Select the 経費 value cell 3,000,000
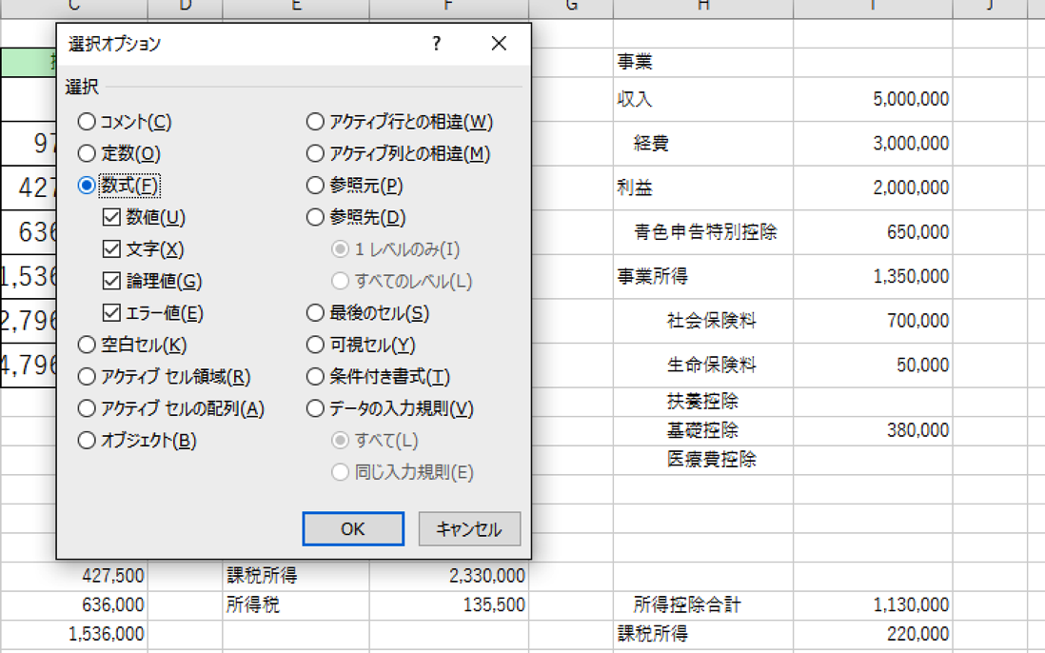1045x653 pixels. [x=873, y=143]
